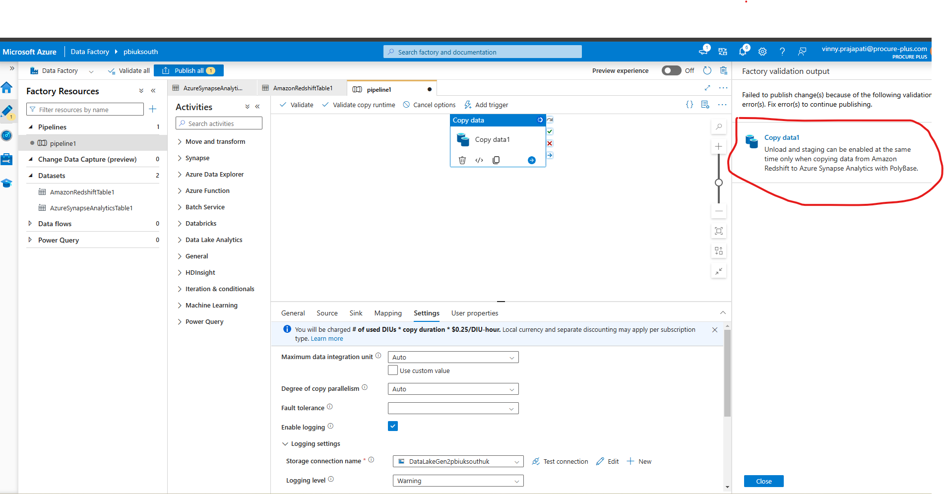This screenshot has height=494, width=944.
Task: Open pipeline JSON code braces icon
Action: tap(690, 105)
